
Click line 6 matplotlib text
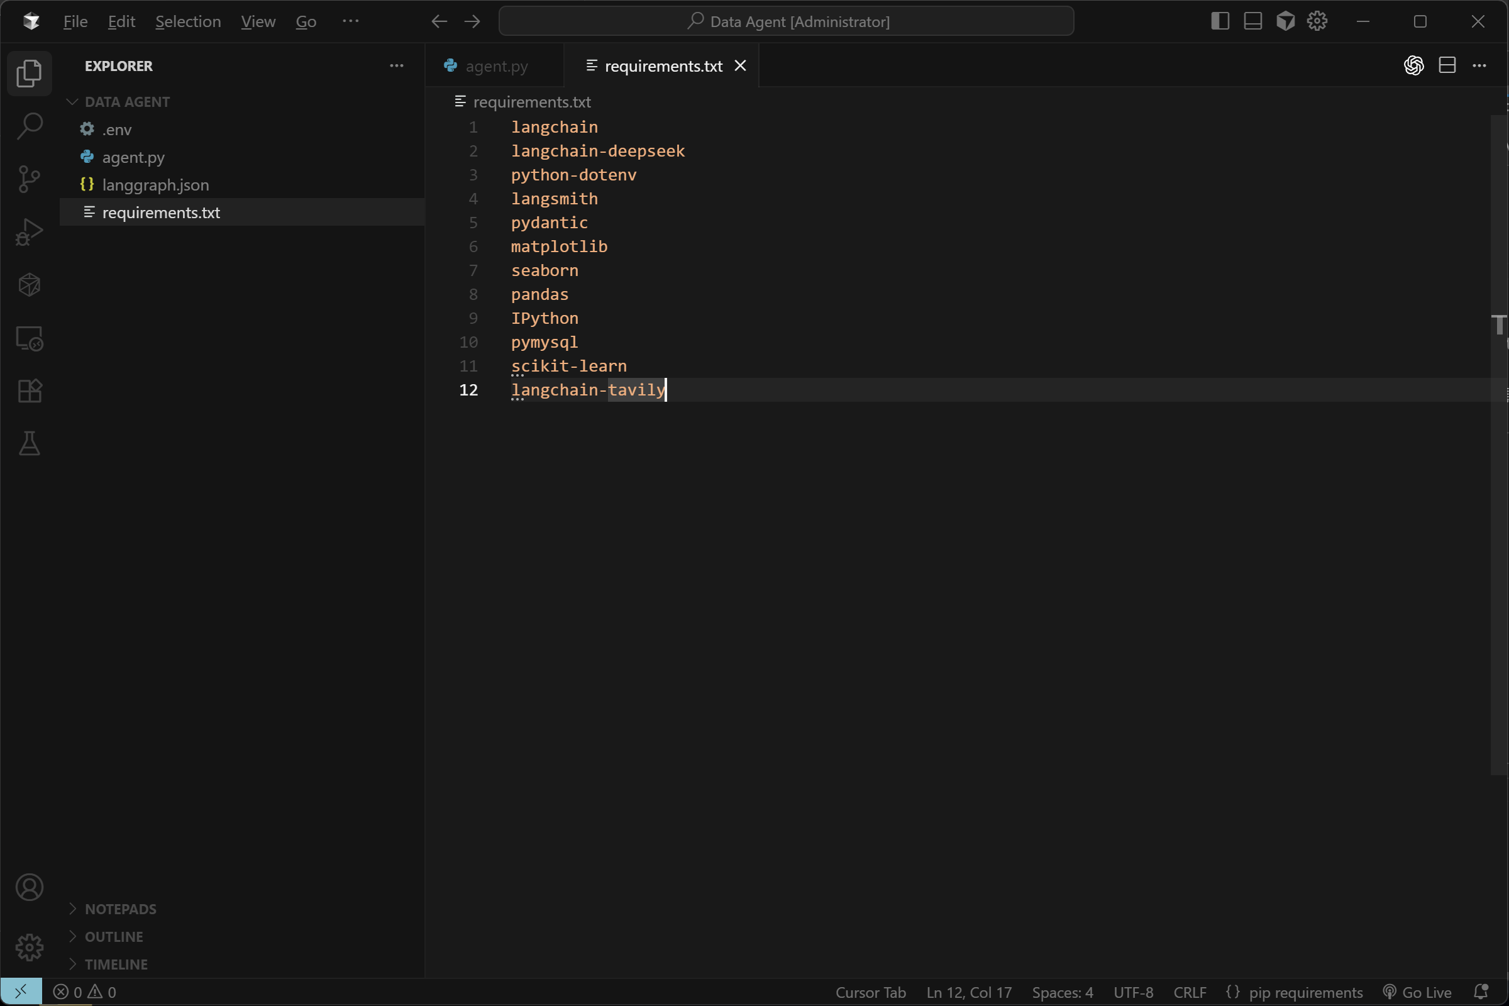pos(559,246)
